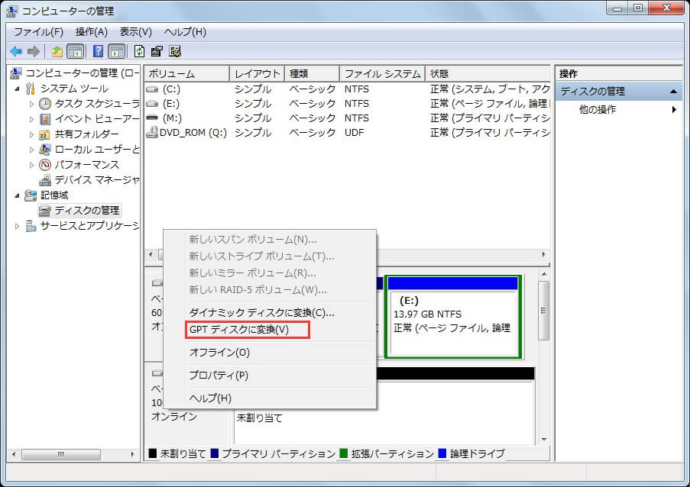Expand サービスとアプリケーション node
690x487 pixels.
pyautogui.click(x=18, y=225)
